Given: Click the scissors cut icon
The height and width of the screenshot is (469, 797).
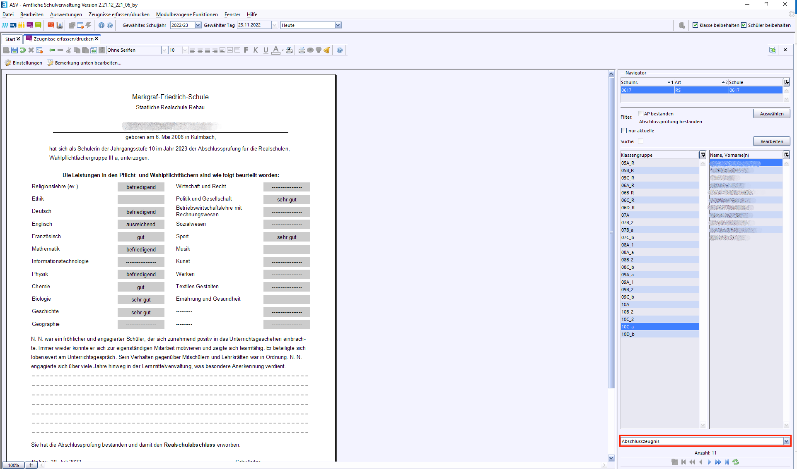Looking at the screenshot, I should [69, 50].
